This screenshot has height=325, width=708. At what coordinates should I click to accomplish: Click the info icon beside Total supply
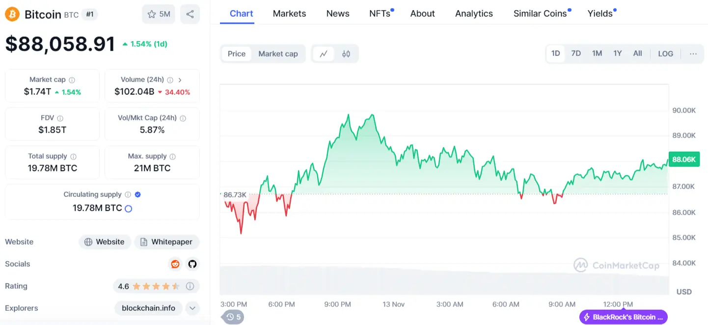point(74,157)
